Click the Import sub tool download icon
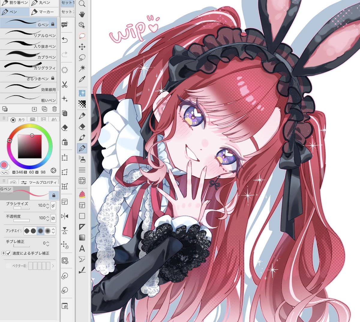Screen dimensions: 360x322 (34, 109)
